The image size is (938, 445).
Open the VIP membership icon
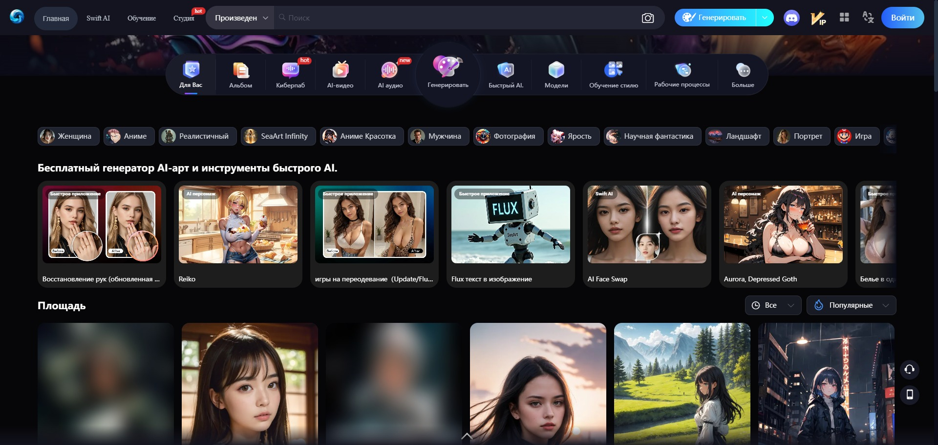coord(818,18)
